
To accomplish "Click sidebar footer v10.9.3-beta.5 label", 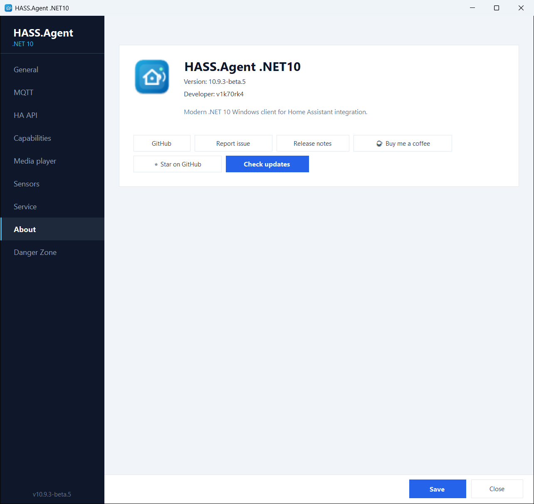I will pyautogui.click(x=52, y=494).
